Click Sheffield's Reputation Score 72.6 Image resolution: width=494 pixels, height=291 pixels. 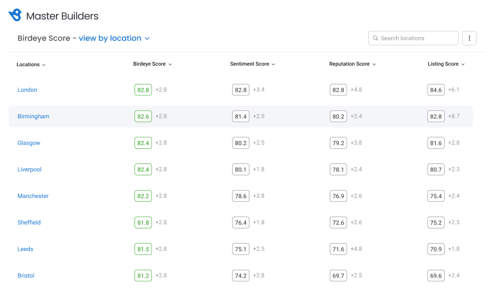[x=338, y=222]
